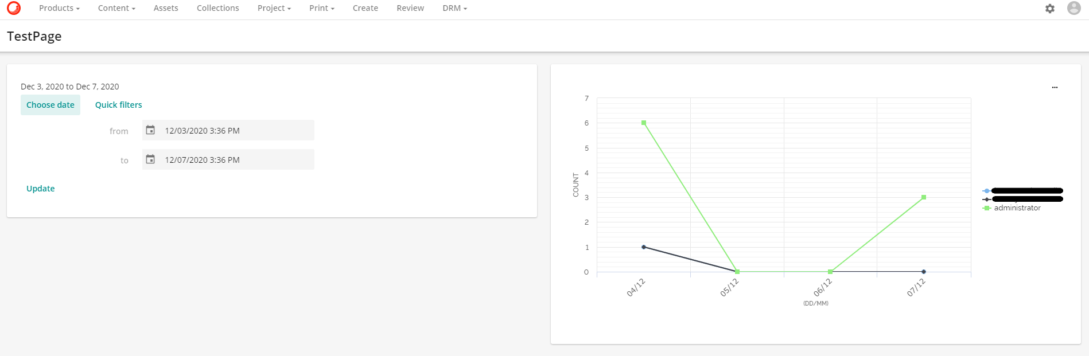Toggle the administrator series in the legend

coord(1012,208)
